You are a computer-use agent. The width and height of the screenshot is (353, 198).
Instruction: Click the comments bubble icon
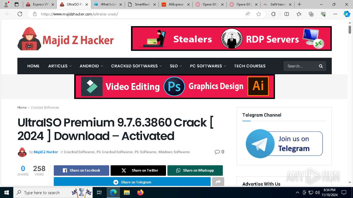[x=217, y=152]
